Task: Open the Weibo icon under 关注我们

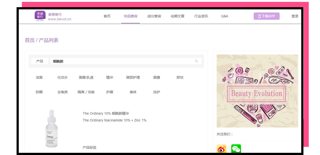Action: (222, 149)
